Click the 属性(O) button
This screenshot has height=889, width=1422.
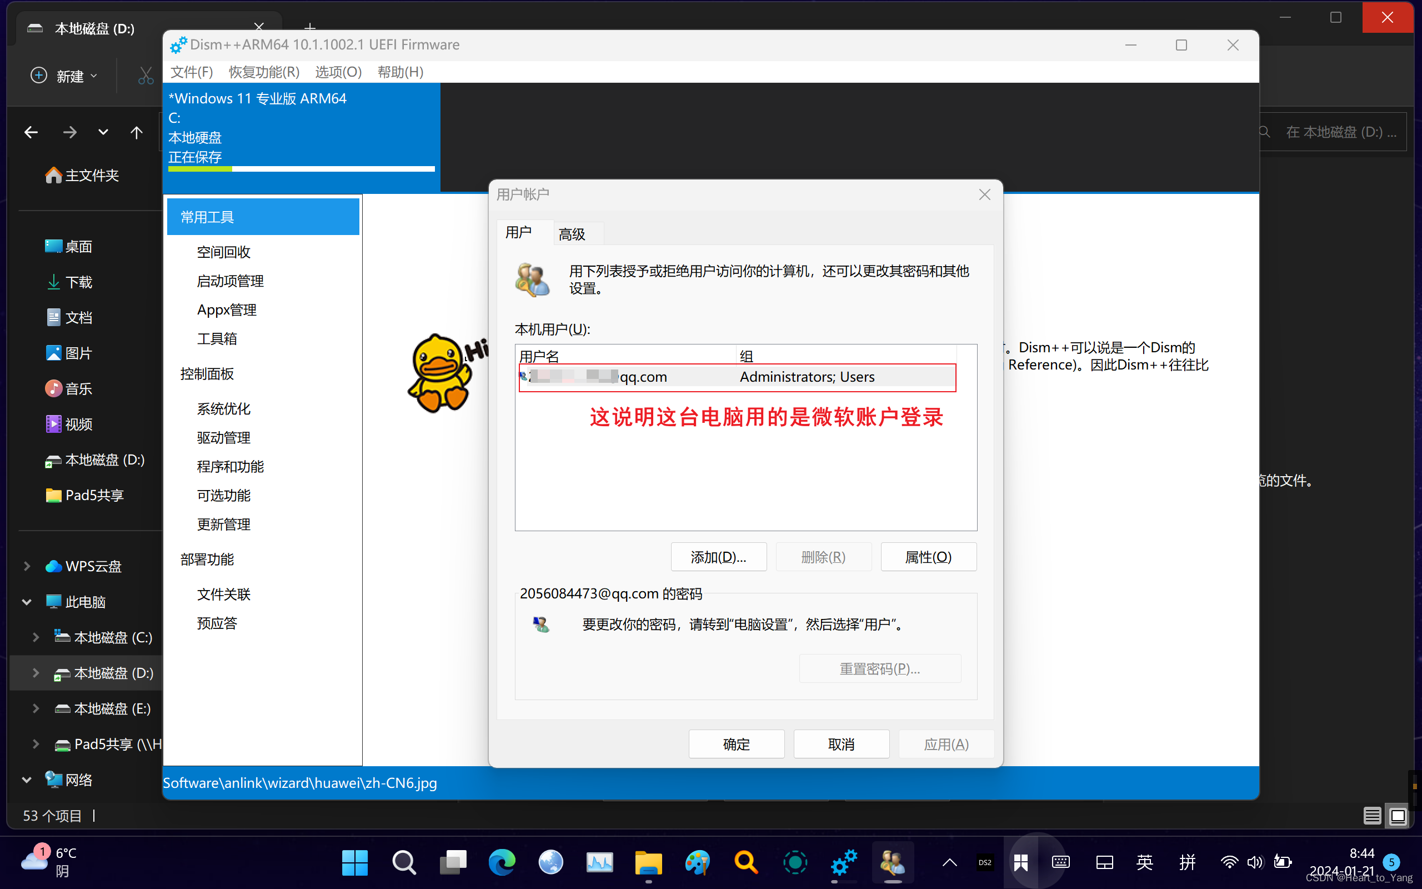[928, 556]
